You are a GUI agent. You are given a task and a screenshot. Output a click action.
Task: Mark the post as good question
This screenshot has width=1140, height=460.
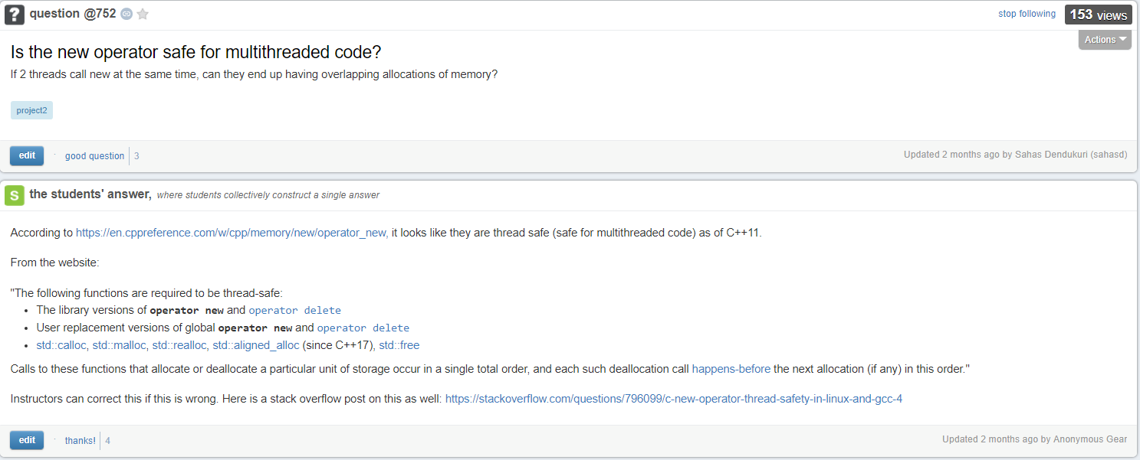pyautogui.click(x=94, y=156)
